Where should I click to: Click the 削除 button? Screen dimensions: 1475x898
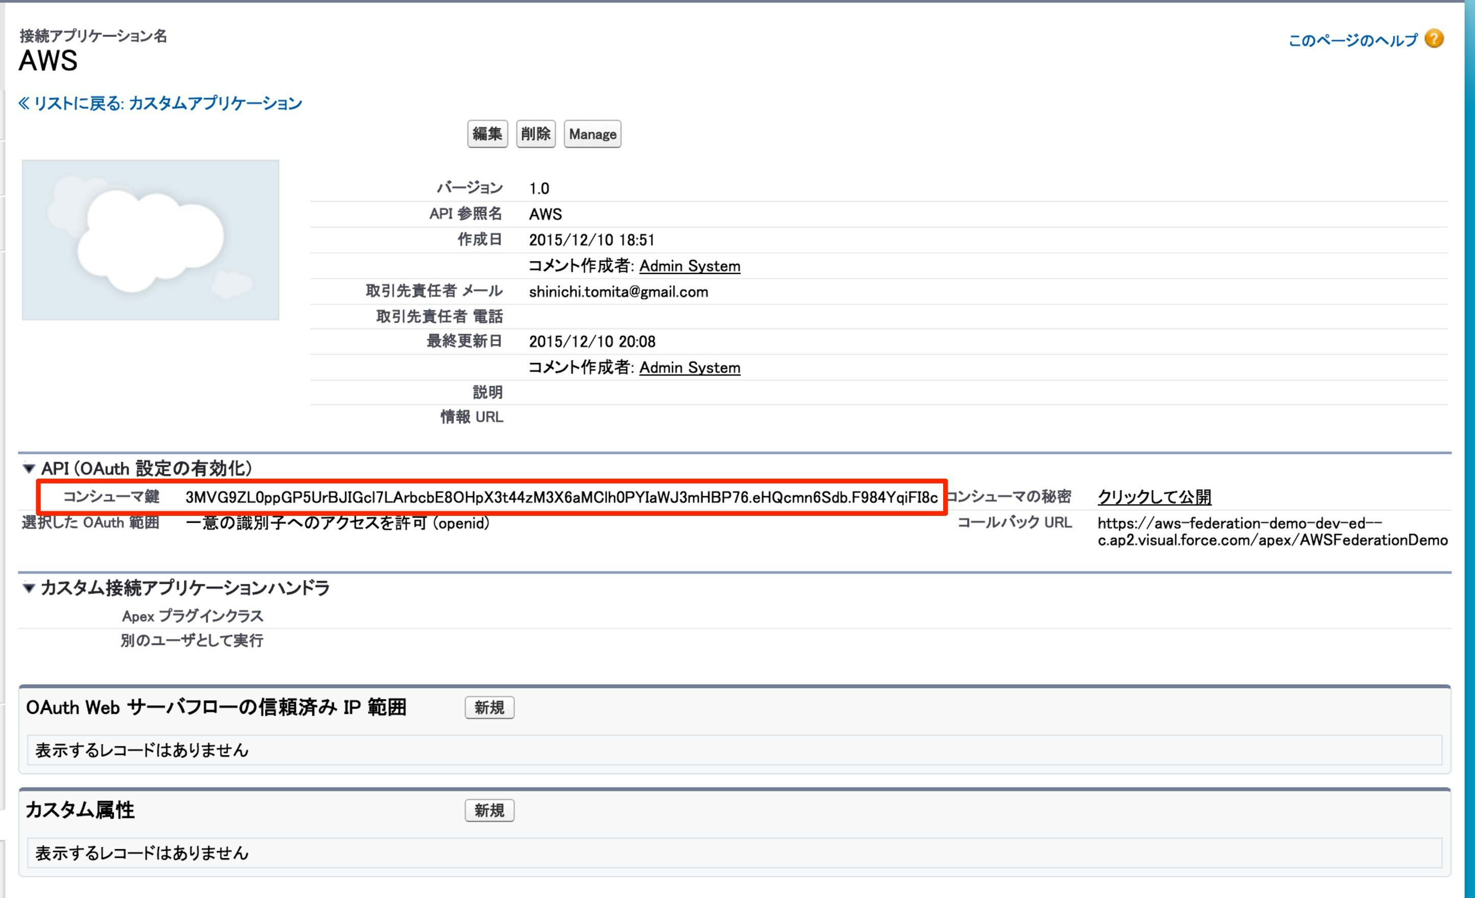pos(536,134)
